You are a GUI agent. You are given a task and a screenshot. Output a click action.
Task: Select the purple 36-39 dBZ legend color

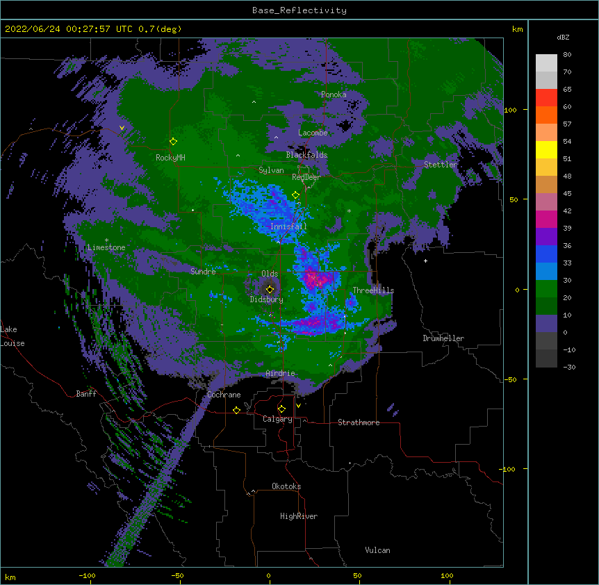click(546, 236)
